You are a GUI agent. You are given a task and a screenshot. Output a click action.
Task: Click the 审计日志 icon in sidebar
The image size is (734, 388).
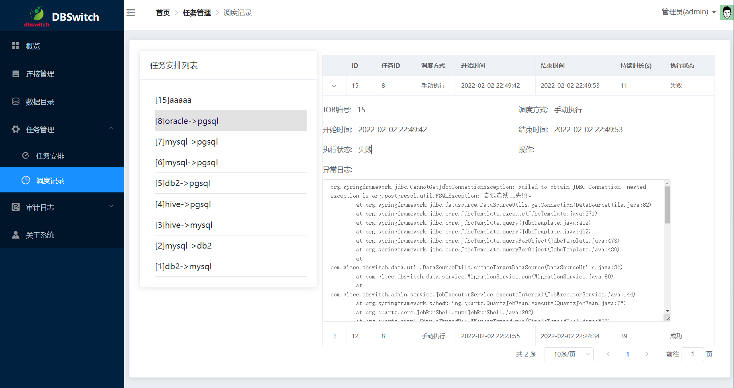[16, 207]
